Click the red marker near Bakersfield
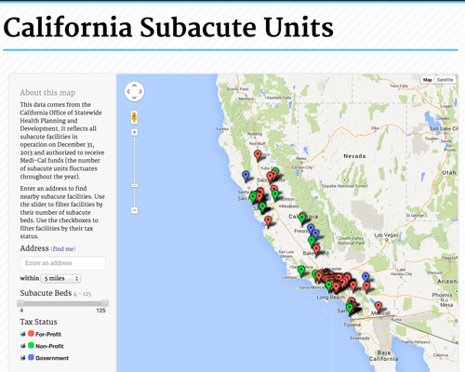This screenshot has width=465, height=372. click(316, 250)
